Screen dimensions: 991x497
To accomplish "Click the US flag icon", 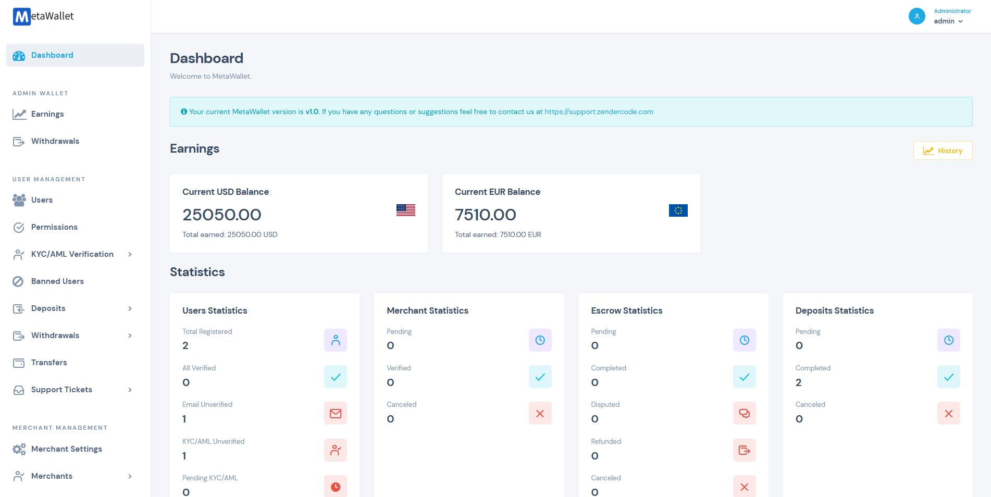I will [405, 210].
